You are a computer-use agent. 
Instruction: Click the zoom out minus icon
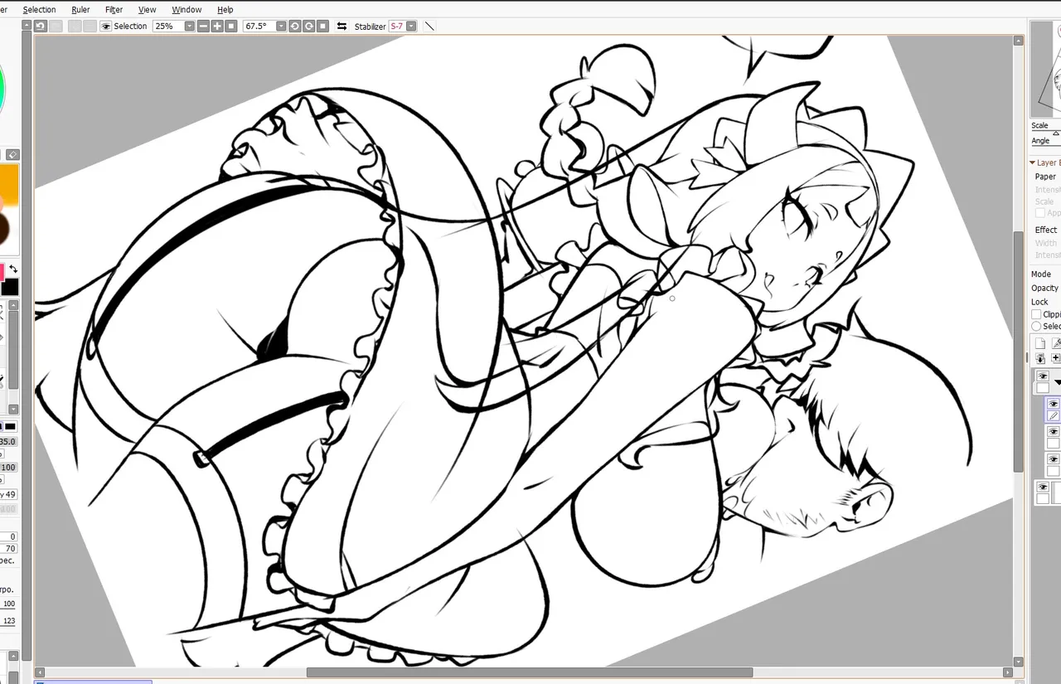coord(203,27)
